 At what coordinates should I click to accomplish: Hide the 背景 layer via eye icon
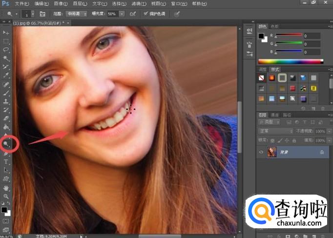261,152
